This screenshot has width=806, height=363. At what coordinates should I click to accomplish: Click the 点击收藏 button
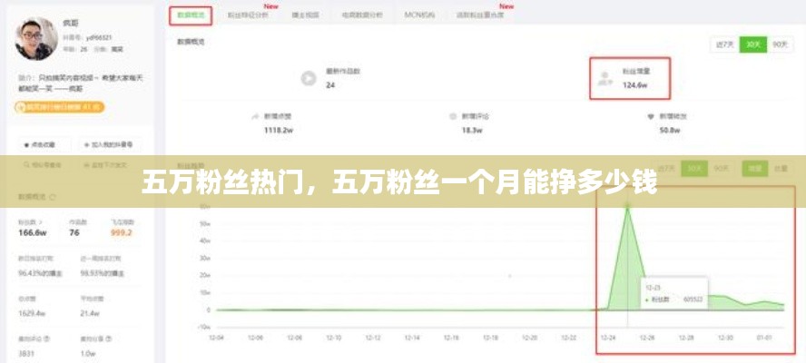point(45,144)
